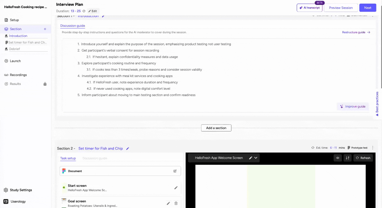Click the duration refresh icon
The height and width of the screenshot is (208, 382).
(84, 11)
